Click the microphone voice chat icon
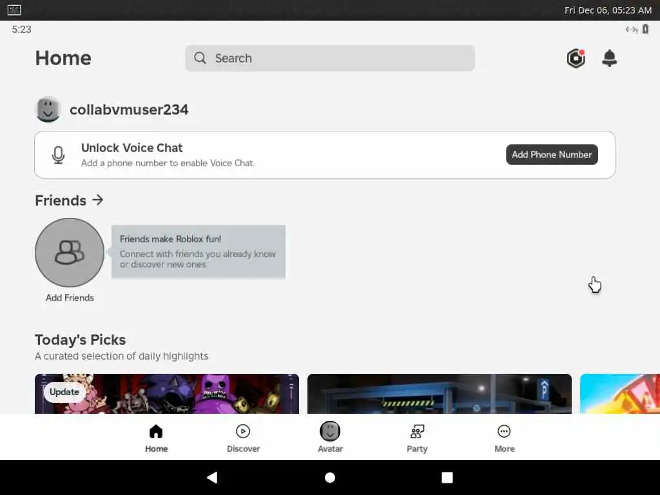 (58, 155)
